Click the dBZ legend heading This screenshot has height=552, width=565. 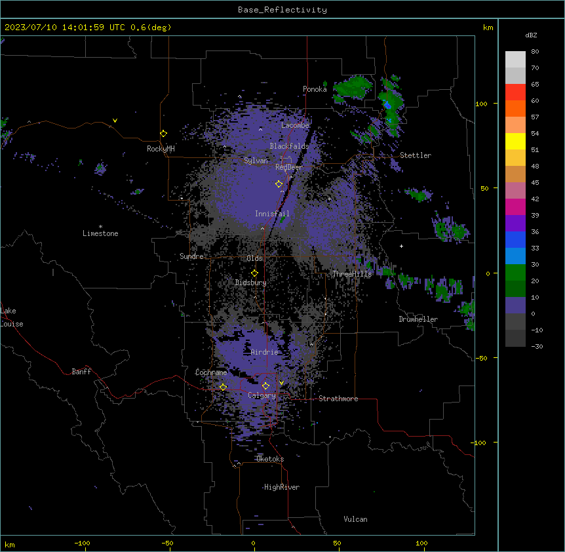[531, 35]
